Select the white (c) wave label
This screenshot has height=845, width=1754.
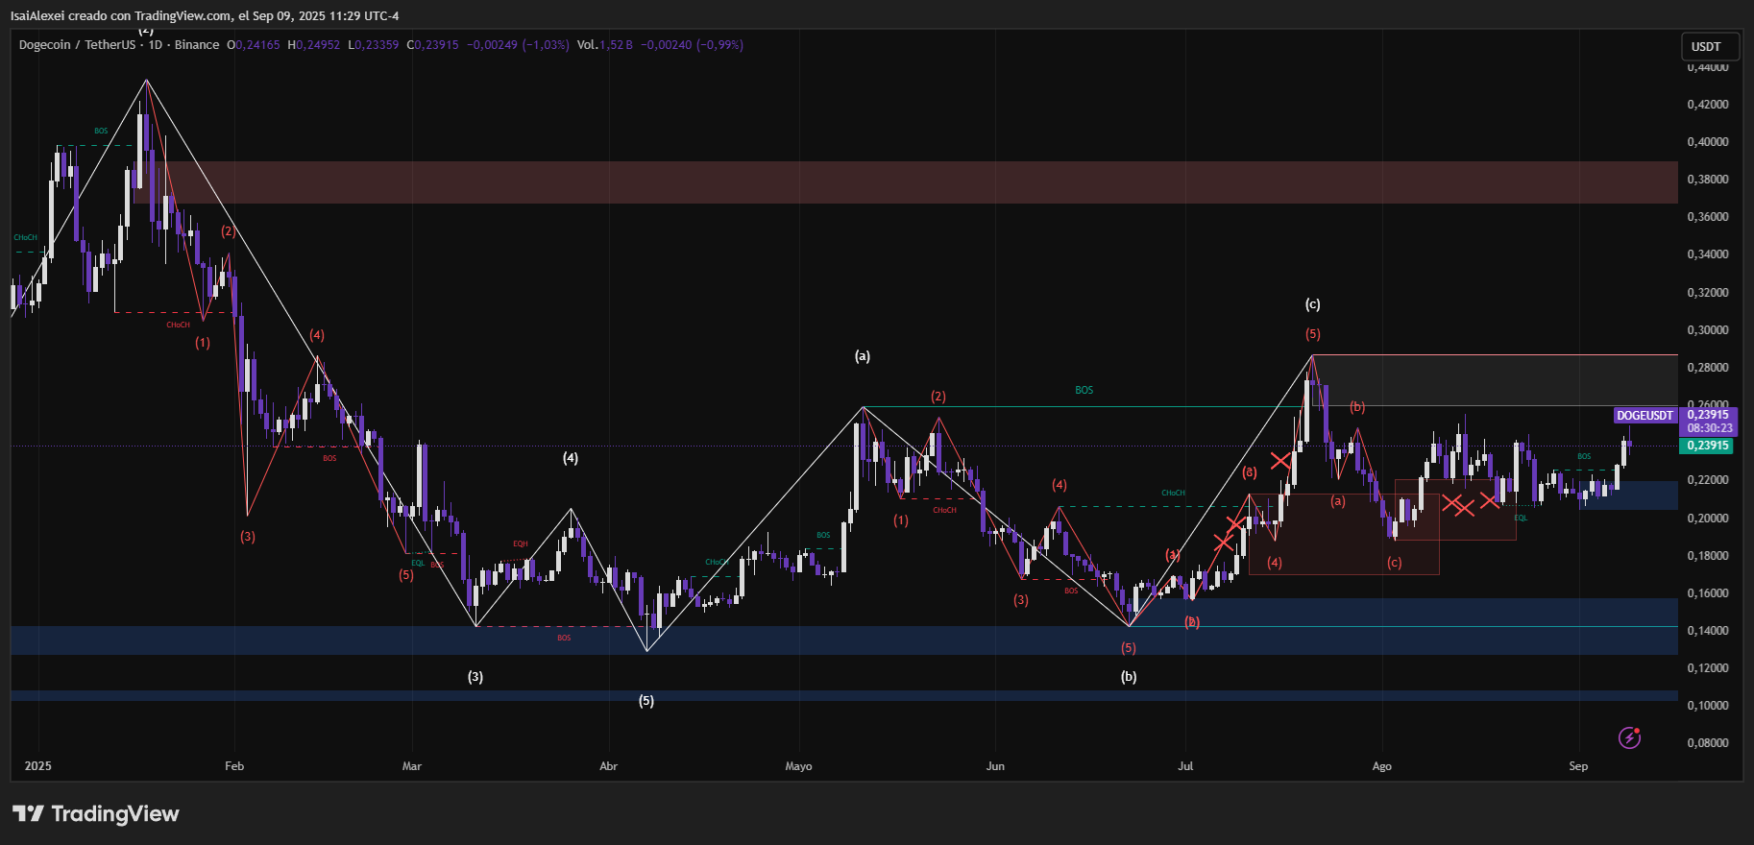(x=1312, y=304)
